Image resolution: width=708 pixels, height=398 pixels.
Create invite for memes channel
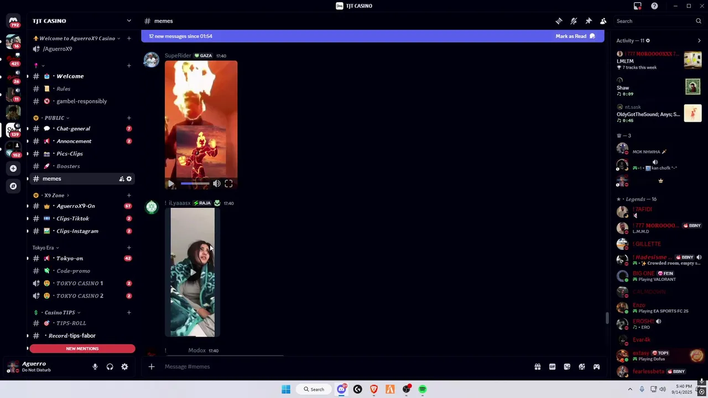pos(121,179)
